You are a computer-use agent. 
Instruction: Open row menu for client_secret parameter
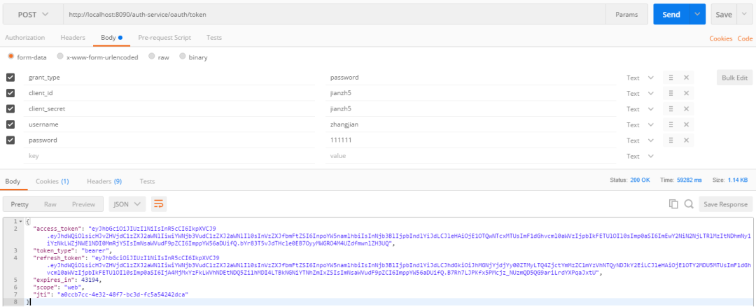pos(671,109)
